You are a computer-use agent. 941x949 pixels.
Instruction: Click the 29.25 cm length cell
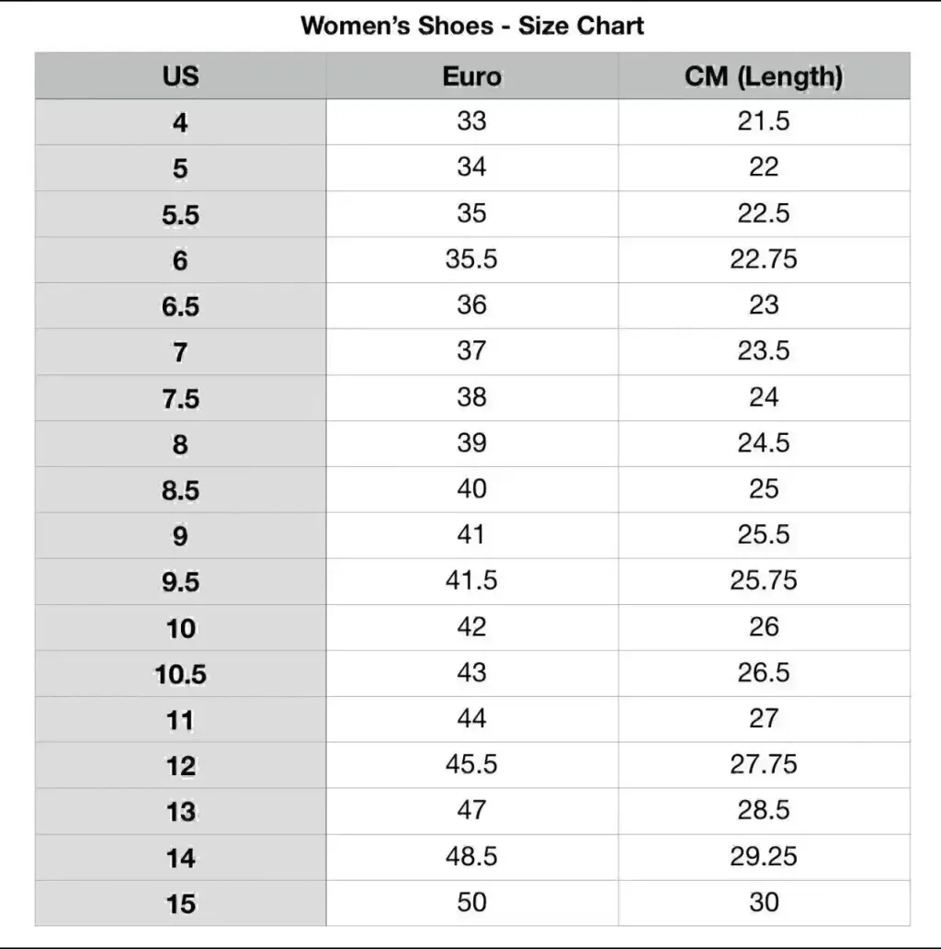[x=763, y=857]
